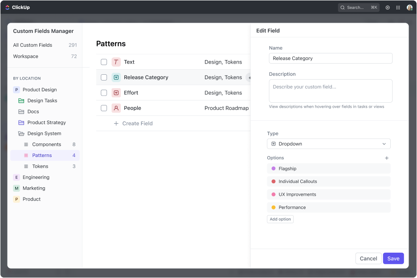Click the People field type icon
The image size is (417, 278).
click(x=116, y=108)
